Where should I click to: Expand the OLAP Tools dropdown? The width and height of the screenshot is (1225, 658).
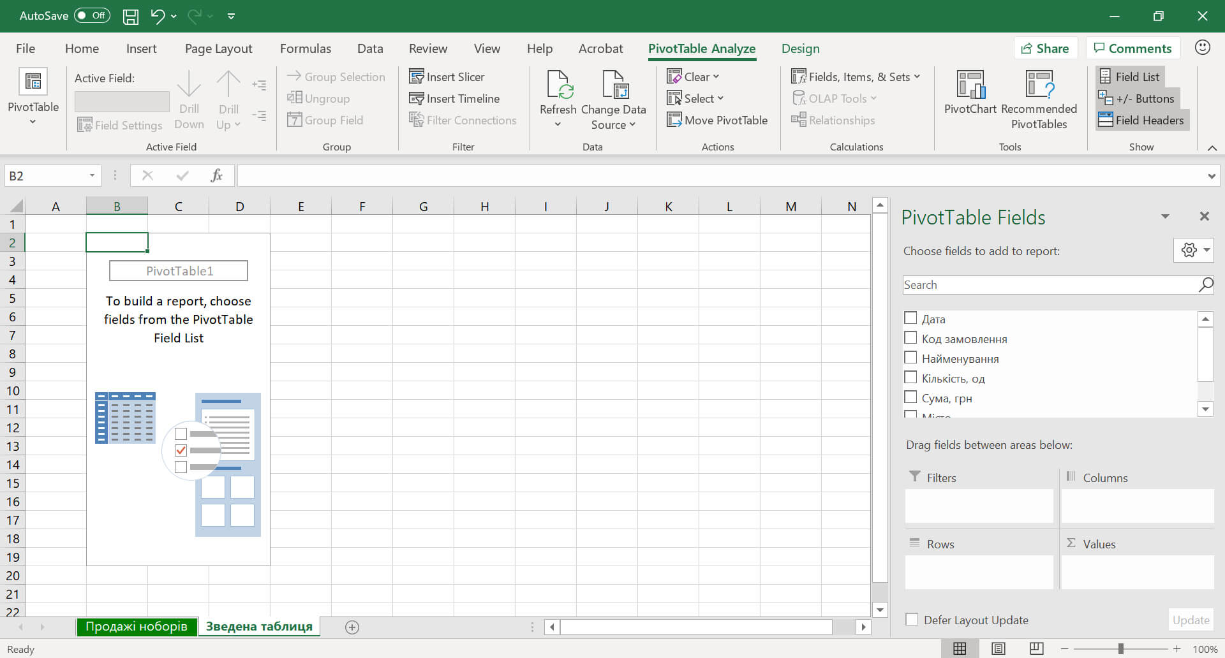click(835, 98)
